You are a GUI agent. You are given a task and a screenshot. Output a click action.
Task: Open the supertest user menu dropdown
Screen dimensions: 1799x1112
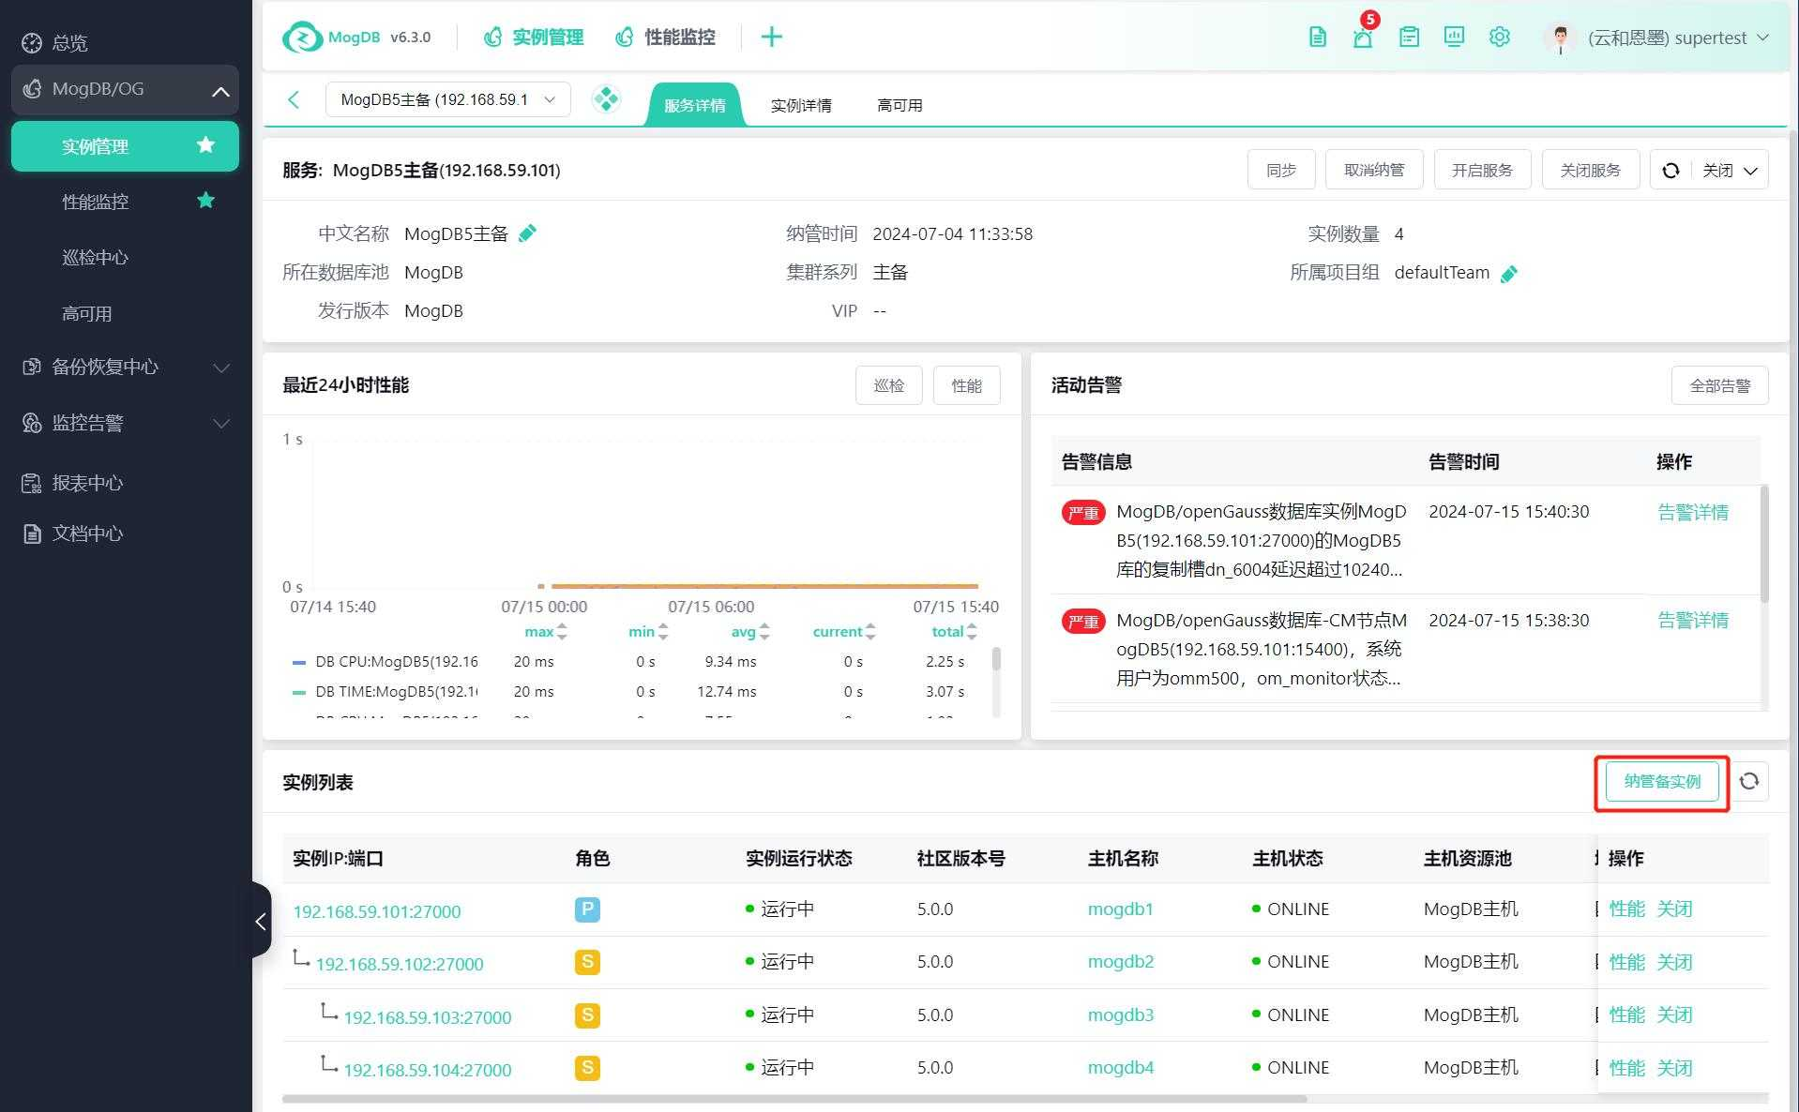(x=1677, y=38)
